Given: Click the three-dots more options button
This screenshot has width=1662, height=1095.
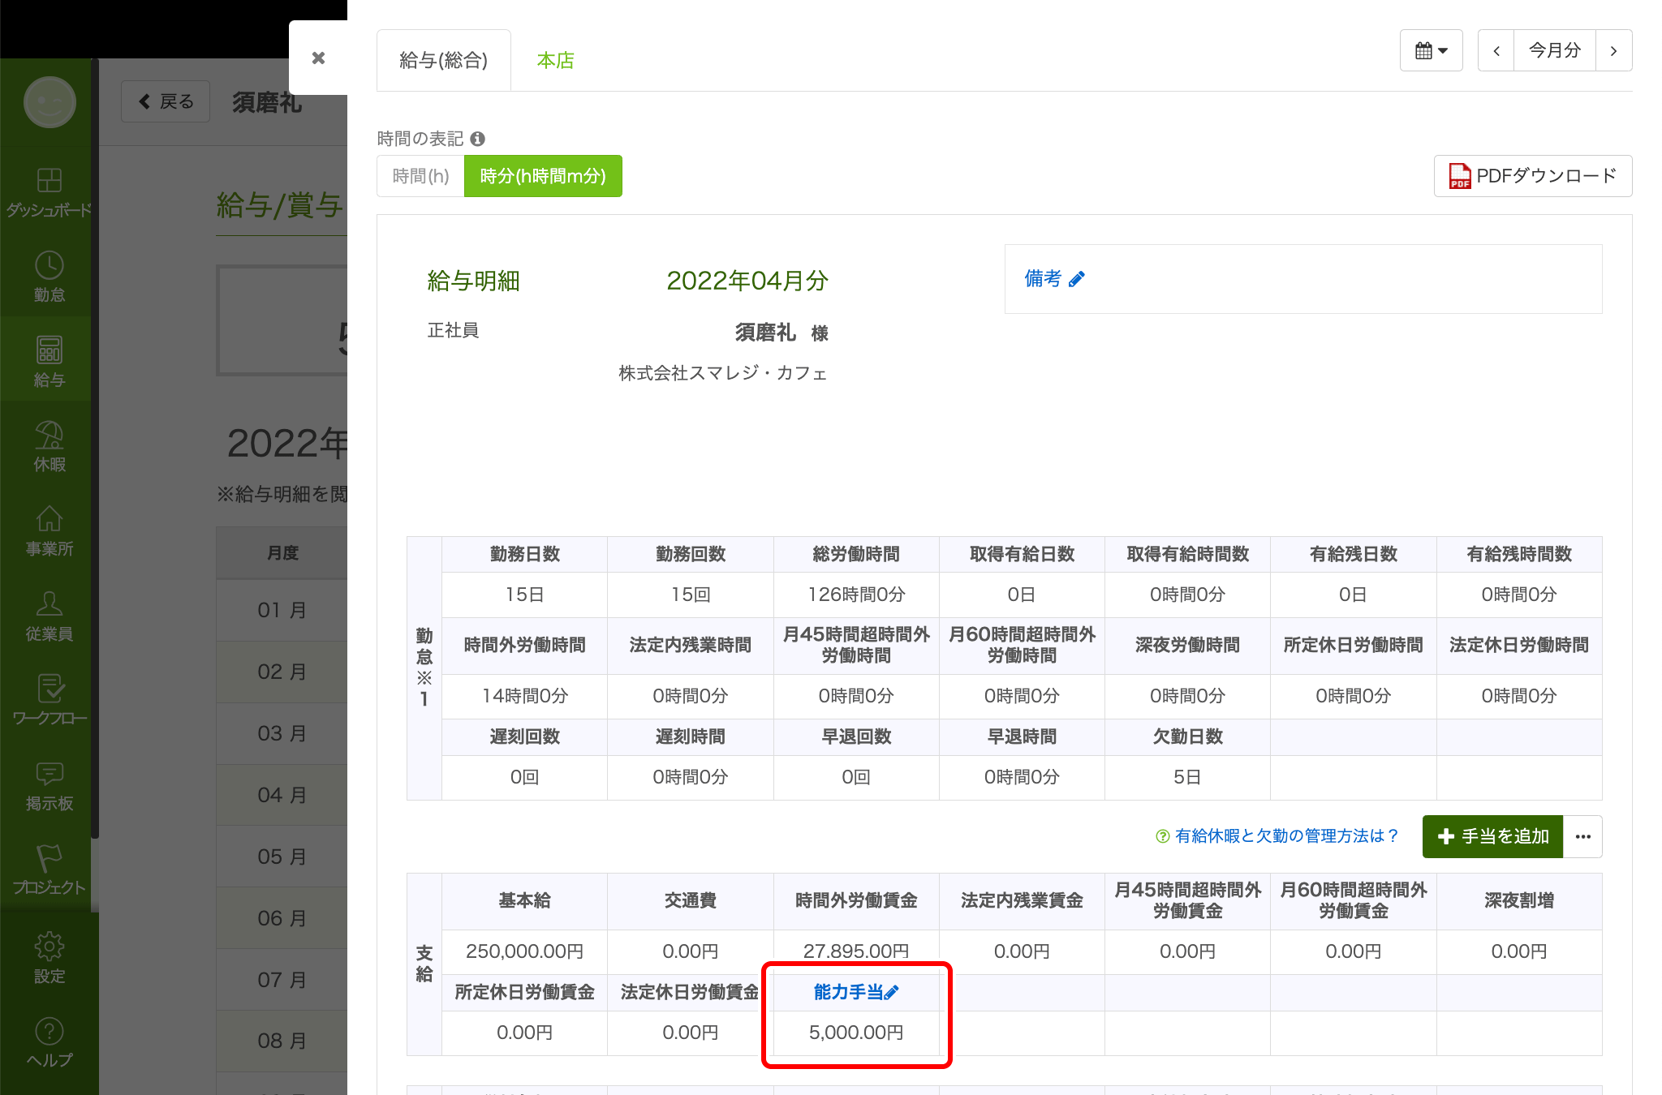Looking at the screenshot, I should click(x=1582, y=836).
